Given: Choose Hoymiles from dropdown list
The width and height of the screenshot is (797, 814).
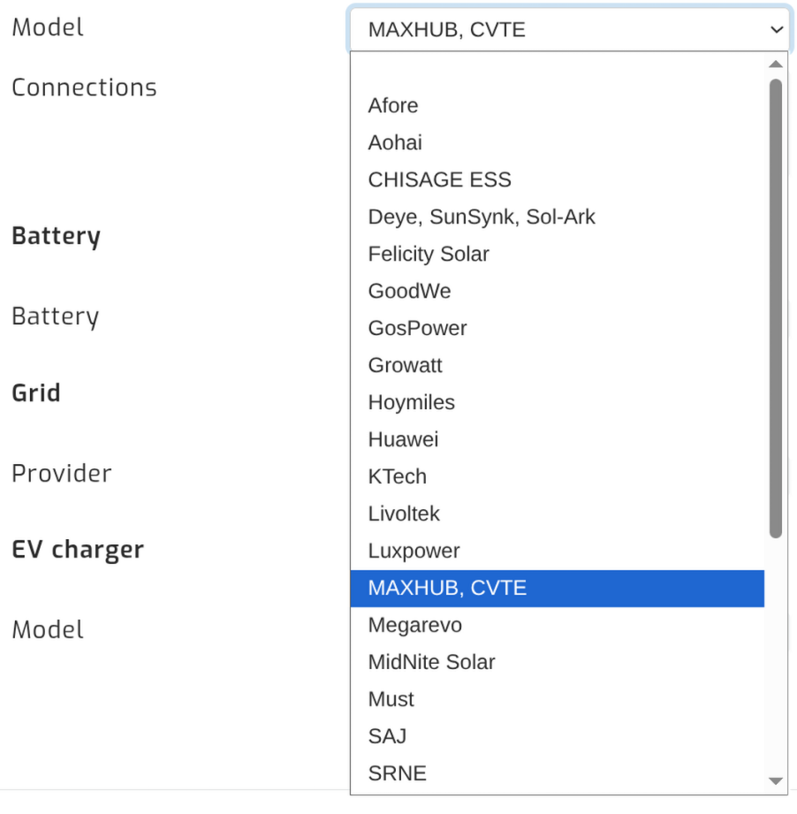Looking at the screenshot, I should click(x=558, y=403).
